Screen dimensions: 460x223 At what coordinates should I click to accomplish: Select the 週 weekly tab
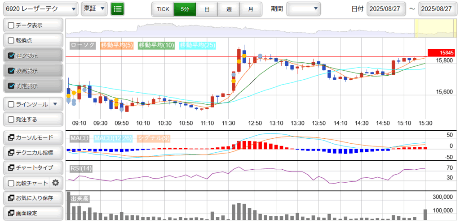pos(229,9)
